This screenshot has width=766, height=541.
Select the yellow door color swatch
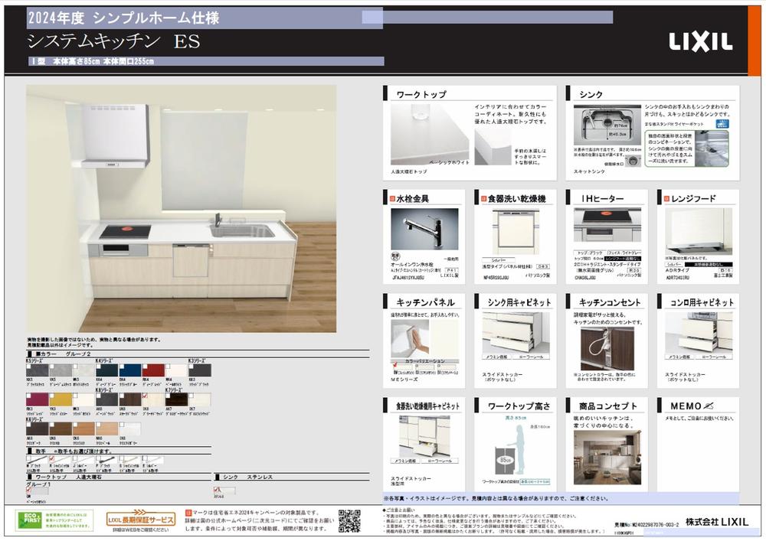(x=59, y=399)
